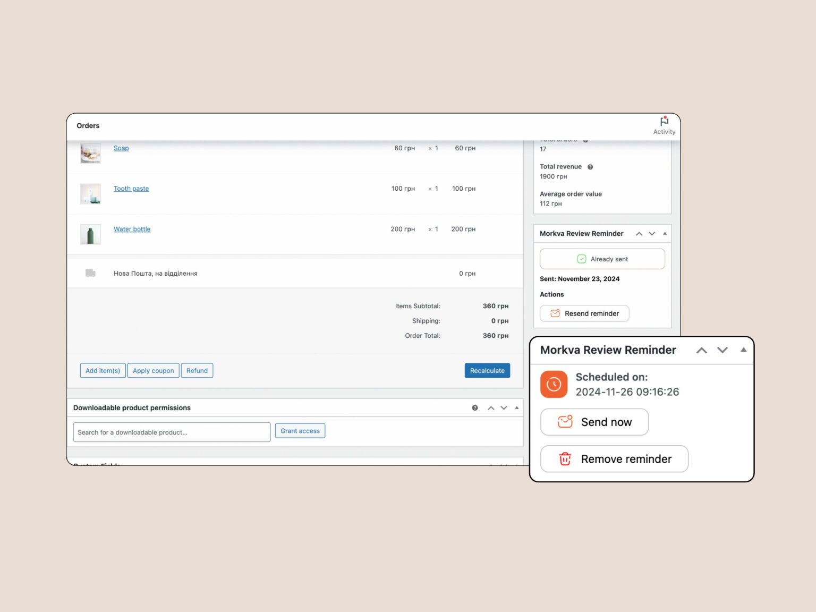Collapse the large Morkva Review Reminder popup
The width and height of the screenshot is (816, 612).
pyautogui.click(x=743, y=350)
